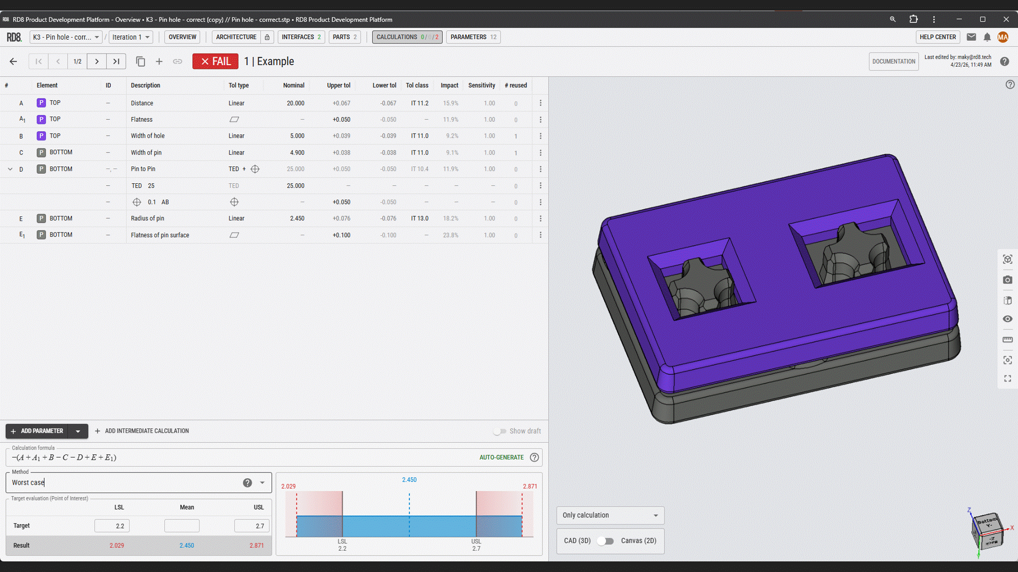The width and height of the screenshot is (1018, 572).
Task: Click the view orientation cube
Action: tap(987, 531)
